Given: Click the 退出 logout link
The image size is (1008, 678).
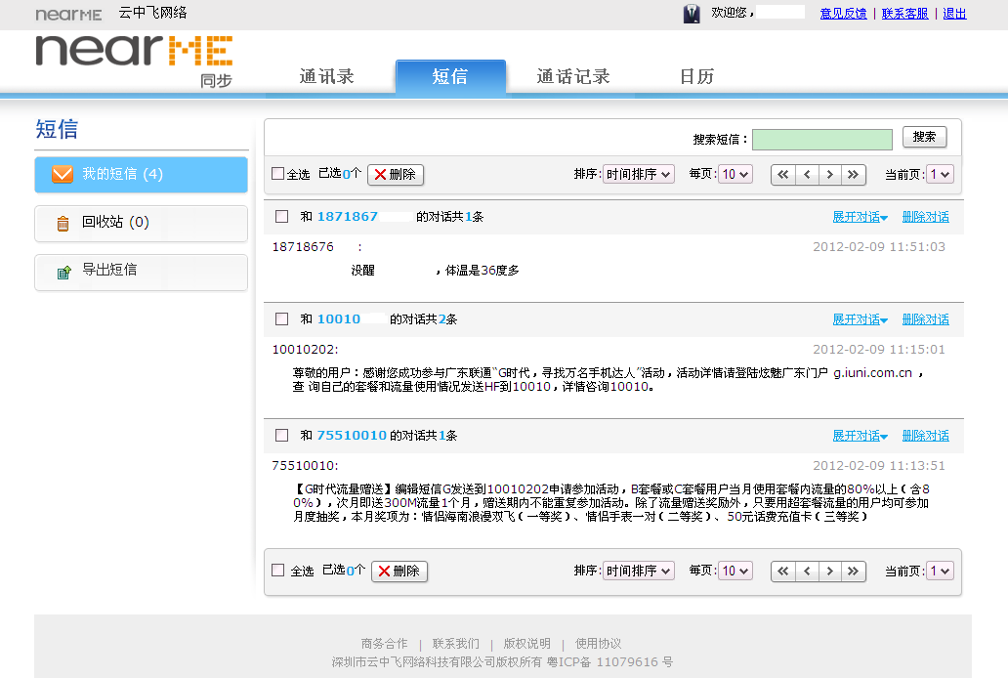Looking at the screenshot, I should pos(954,14).
